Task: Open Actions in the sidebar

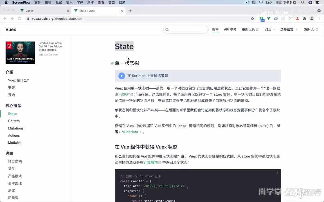Action: [x=14, y=136]
